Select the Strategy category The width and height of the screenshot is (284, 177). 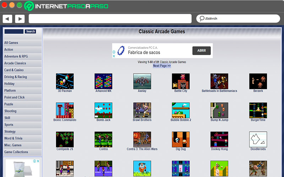tap(23, 132)
